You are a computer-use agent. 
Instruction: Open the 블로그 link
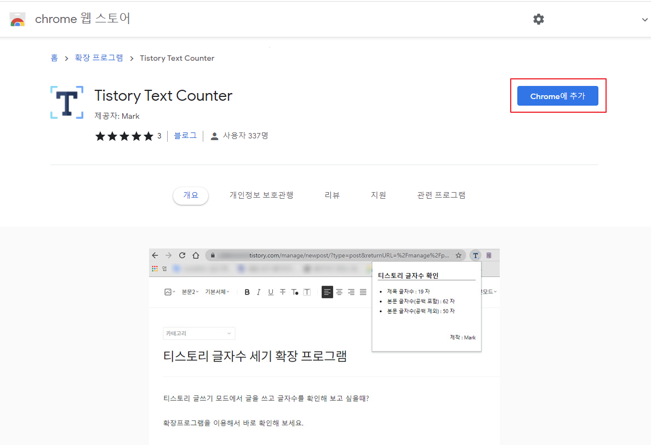point(185,135)
